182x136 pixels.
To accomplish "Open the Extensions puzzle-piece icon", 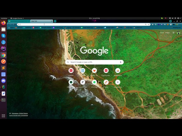I will 174,24.
